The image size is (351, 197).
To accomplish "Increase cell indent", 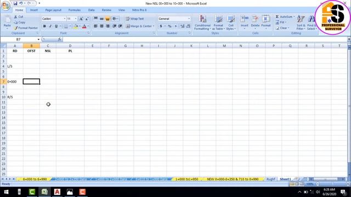I will (x=120, y=26).
